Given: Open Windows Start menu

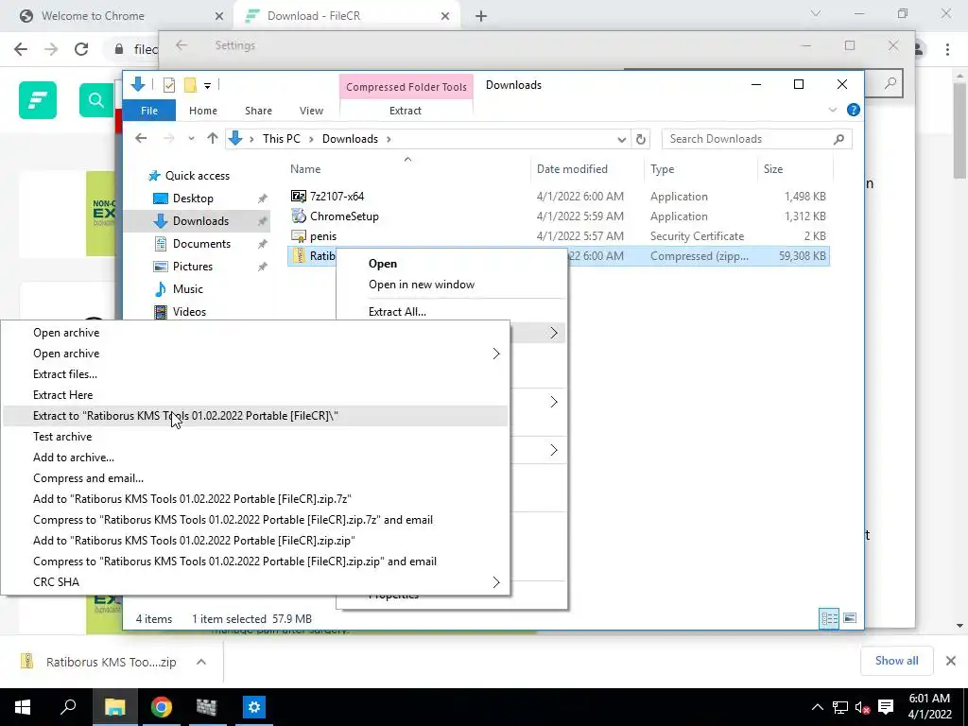Looking at the screenshot, I should click(23, 707).
